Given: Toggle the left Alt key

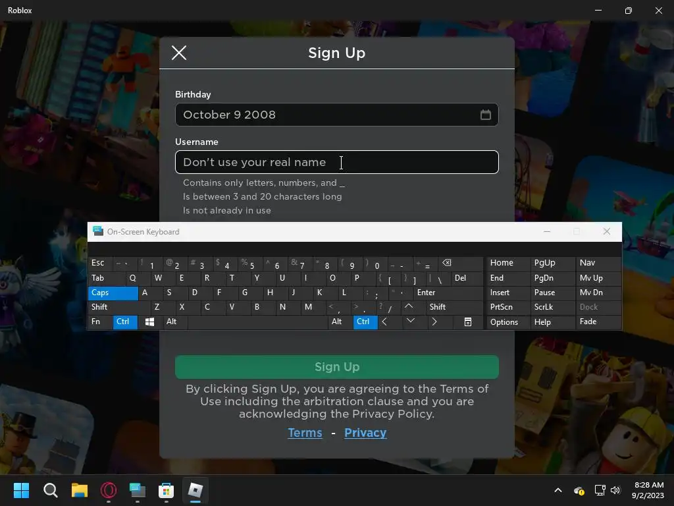Looking at the screenshot, I should [175, 322].
